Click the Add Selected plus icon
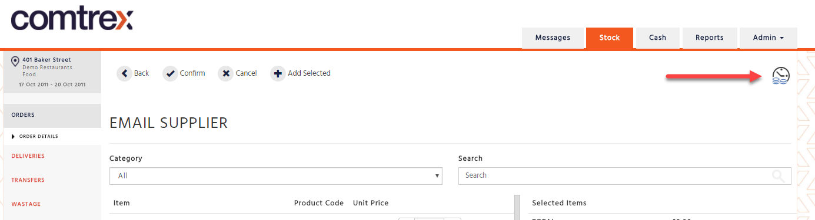The height and width of the screenshot is (220, 815). (278, 73)
